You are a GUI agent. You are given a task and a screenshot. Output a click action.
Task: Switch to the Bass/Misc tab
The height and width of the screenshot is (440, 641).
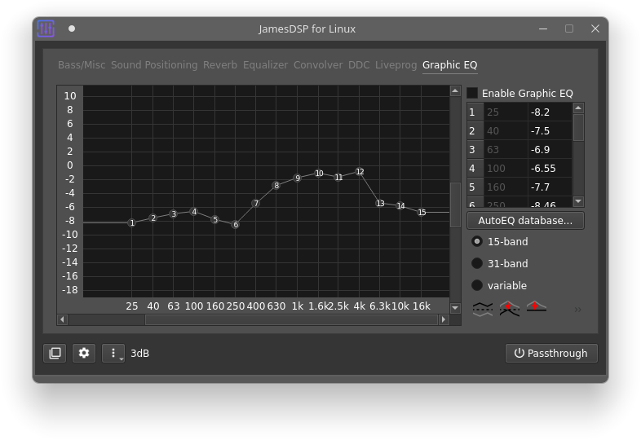(82, 65)
